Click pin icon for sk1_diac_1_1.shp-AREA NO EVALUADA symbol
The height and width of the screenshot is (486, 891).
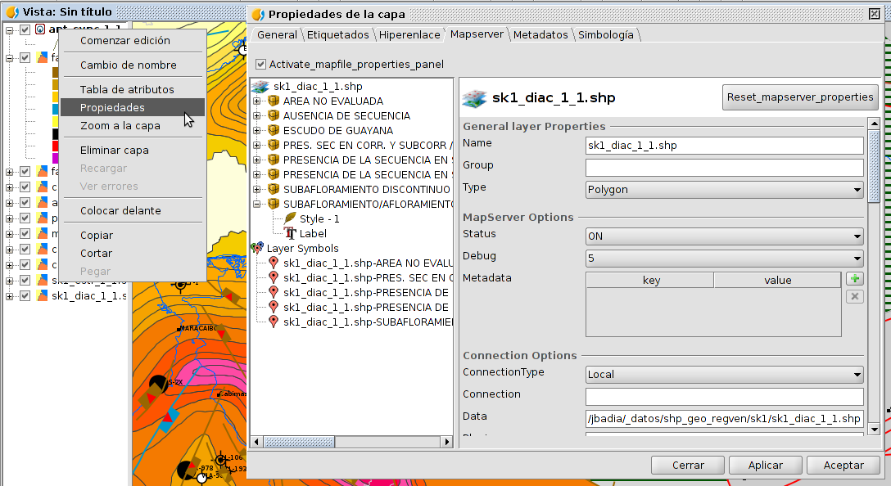pyautogui.click(x=274, y=263)
